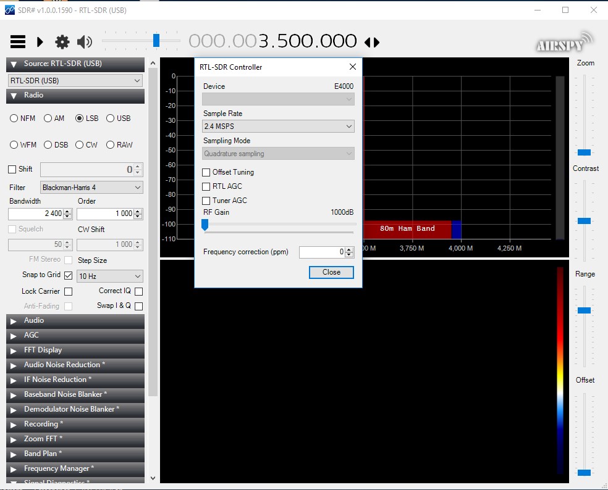608x490 pixels.
Task: Expand the Zoom FFT panel
Action: coord(75,439)
